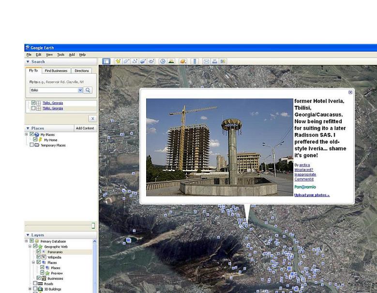
Task: Open the Help menu
Action: [82, 55]
